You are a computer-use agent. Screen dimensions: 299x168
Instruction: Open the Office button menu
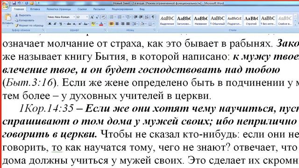point(5,5)
